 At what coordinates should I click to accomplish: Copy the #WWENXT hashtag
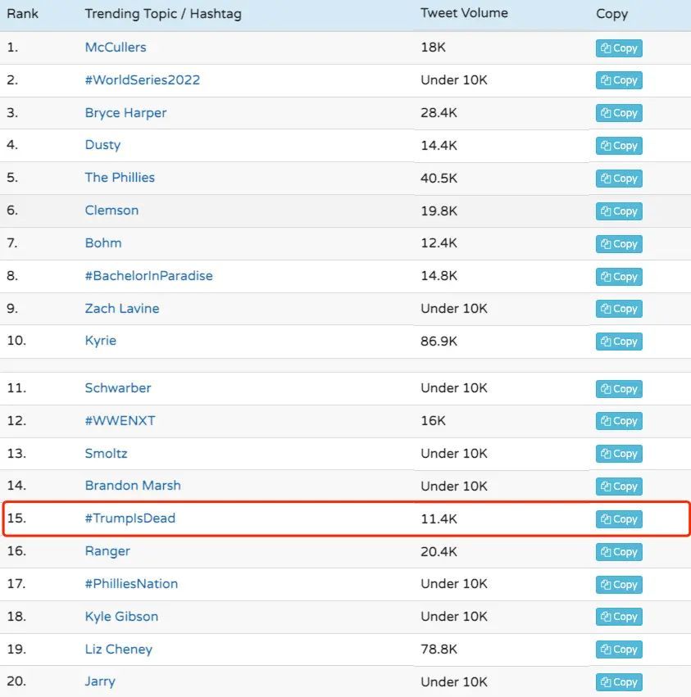[619, 421]
